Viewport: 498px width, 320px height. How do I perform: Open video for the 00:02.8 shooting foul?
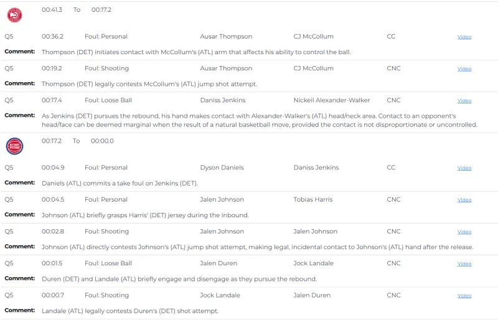(464, 232)
